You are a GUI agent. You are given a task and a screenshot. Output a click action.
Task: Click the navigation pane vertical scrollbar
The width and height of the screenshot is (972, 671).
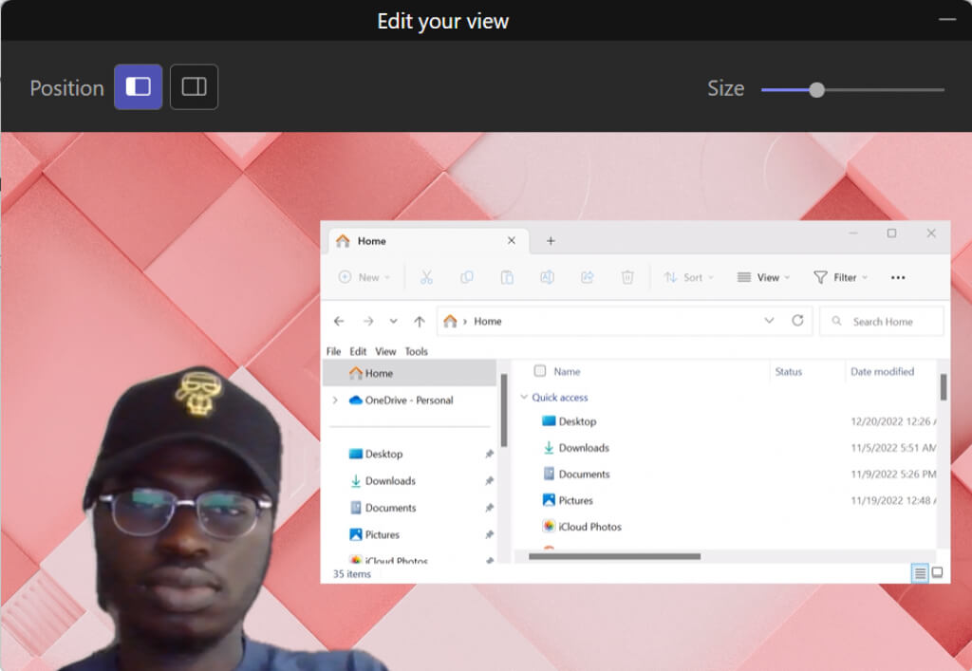tap(504, 410)
